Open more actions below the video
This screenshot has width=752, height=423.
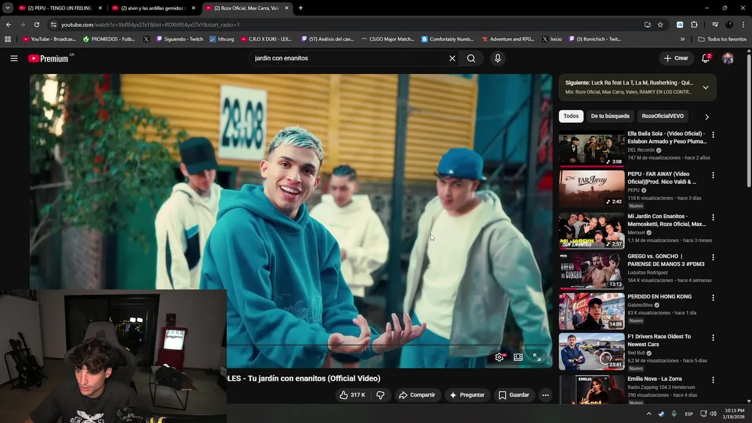545,395
